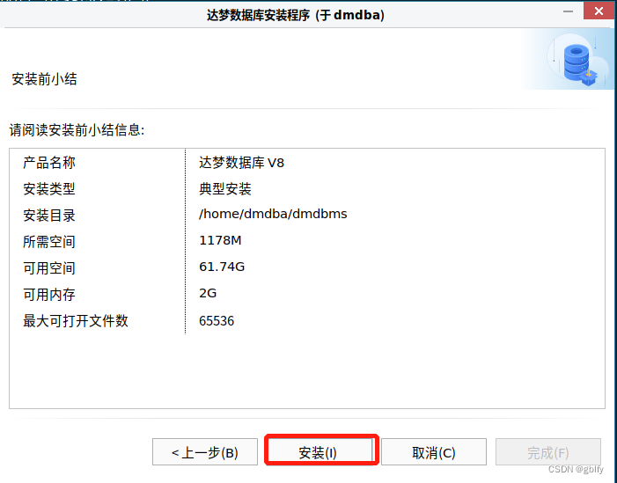Select the 最大可打开文件数 label
Image resolution: width=617 pixels, height=483 pixels.
[76, 321]
